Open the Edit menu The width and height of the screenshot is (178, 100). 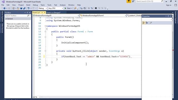[8, 5]
